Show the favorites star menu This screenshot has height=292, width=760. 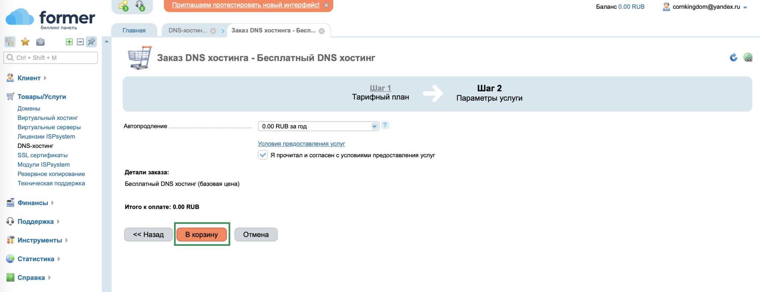pyautogui.click(x=25, y=42)
